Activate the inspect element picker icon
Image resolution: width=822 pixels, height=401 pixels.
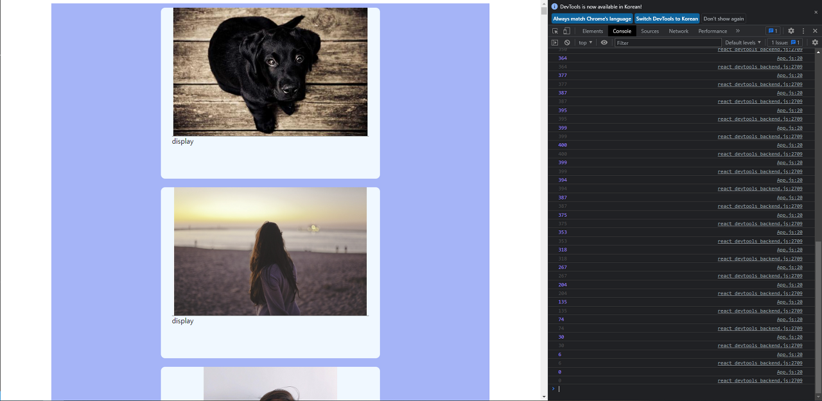pos(555,31)
